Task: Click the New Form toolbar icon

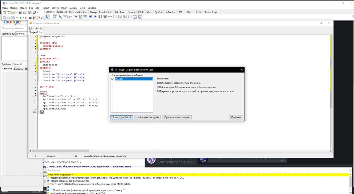Action: (x=9, y=12)
